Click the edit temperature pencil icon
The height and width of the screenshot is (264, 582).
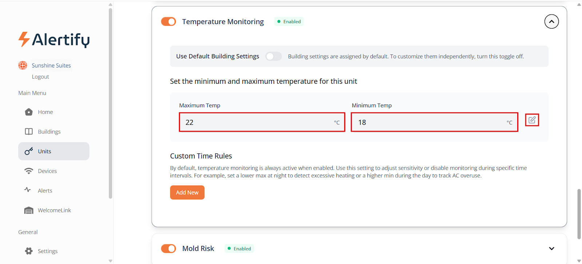[532, 120]
